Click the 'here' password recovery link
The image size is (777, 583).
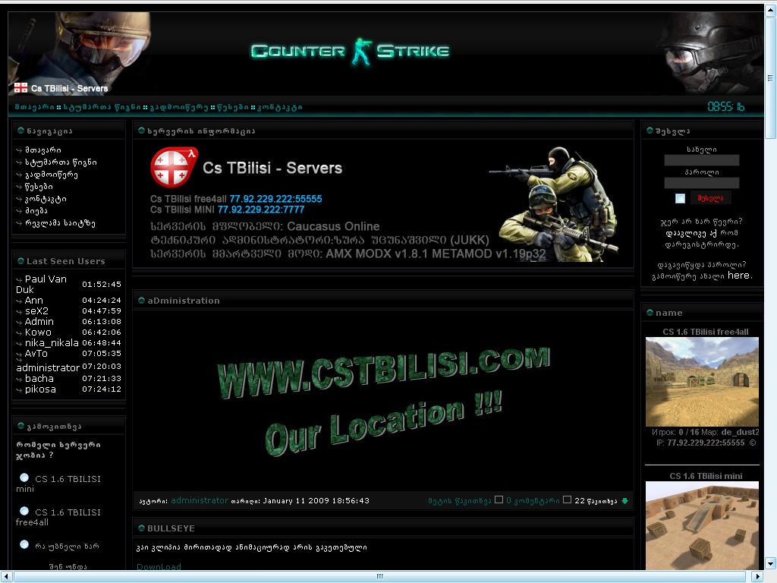tap(739, 276)
